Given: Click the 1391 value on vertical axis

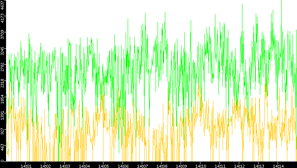Looking at the screenshot, I should [x=2, y=115].
